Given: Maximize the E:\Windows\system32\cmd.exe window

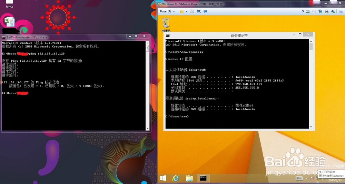Looking at the screenshot, I should [136, 36].
